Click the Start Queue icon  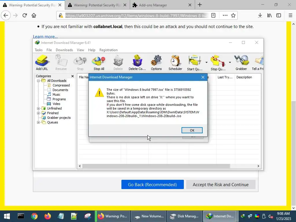195,62
